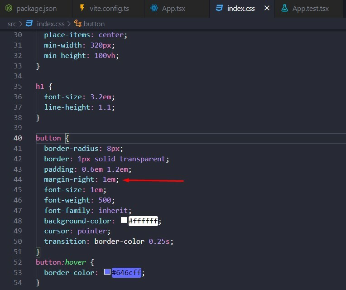Click the place-items property

point(67,35)
